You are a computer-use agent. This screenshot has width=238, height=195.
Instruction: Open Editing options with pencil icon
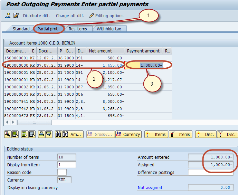pos(106,16)
